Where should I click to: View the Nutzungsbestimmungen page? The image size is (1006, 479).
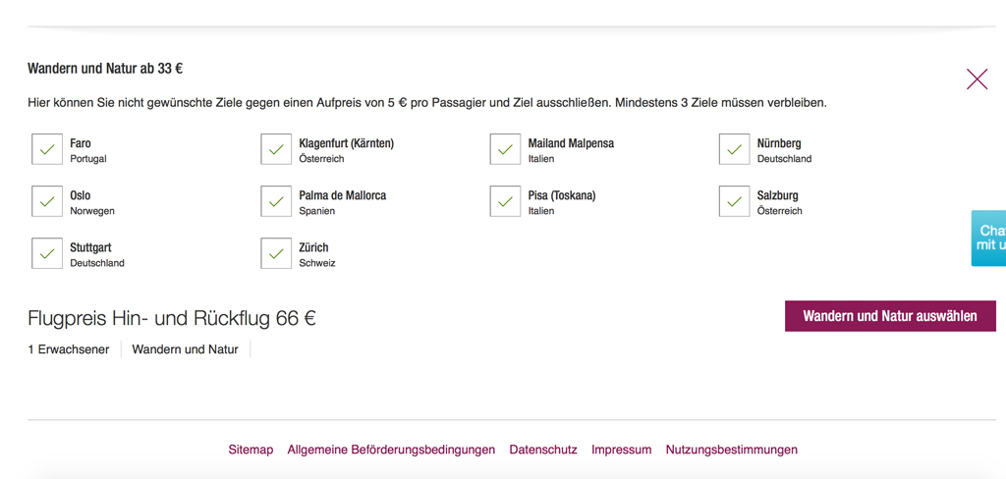pyautogui.click(x=731, y=450)
